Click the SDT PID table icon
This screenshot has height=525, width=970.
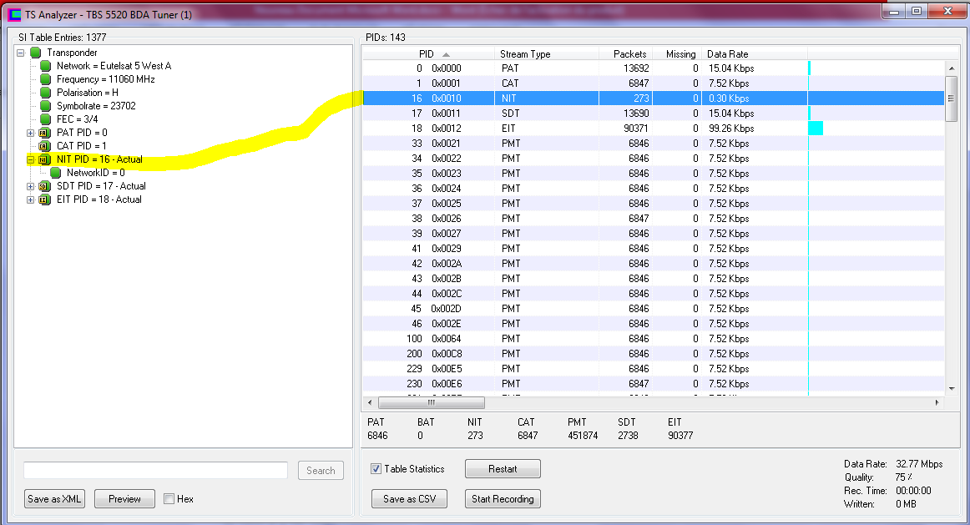(x=45, y=186)
